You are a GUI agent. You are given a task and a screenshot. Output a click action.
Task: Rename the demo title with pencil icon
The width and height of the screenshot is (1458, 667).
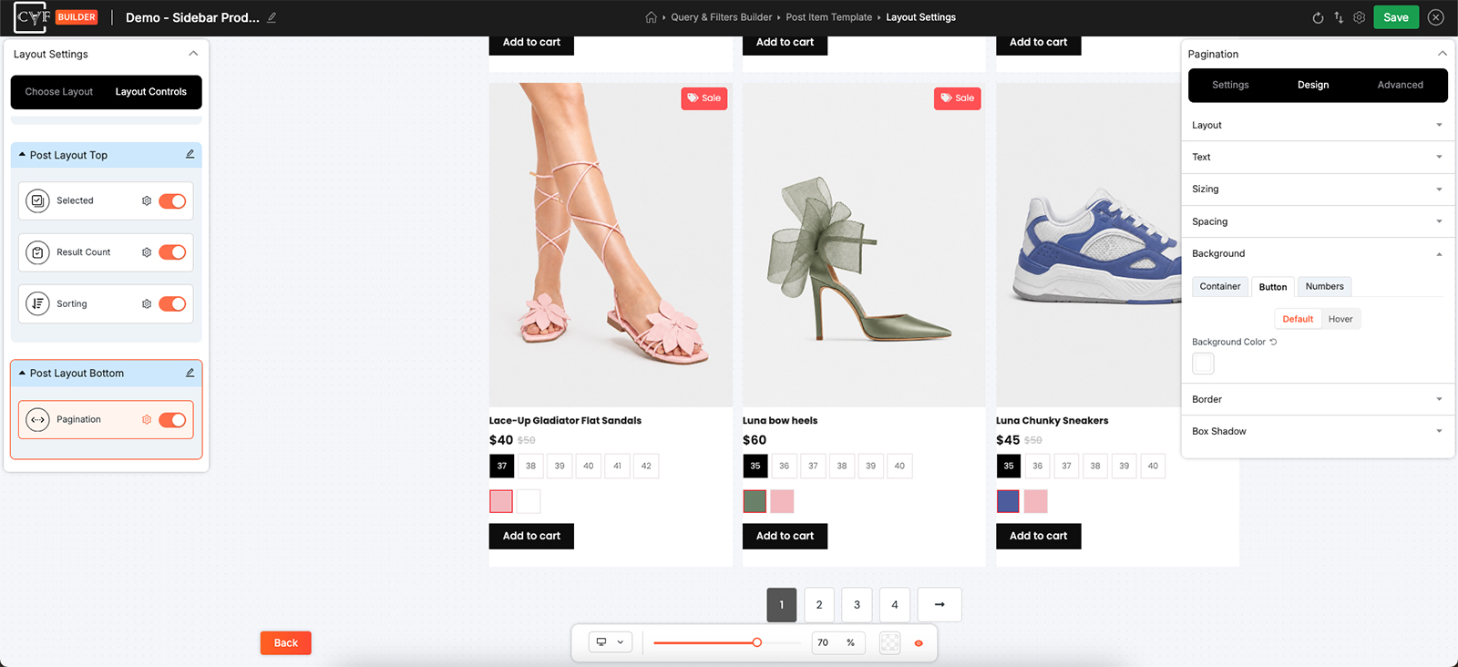click(272, 17)
